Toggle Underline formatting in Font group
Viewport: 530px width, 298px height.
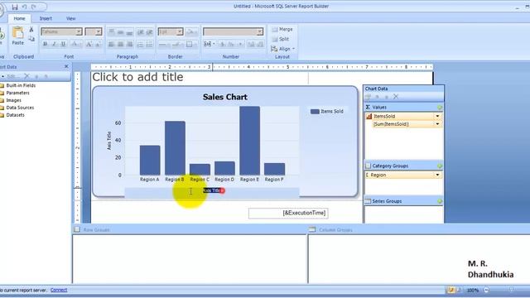63,44
